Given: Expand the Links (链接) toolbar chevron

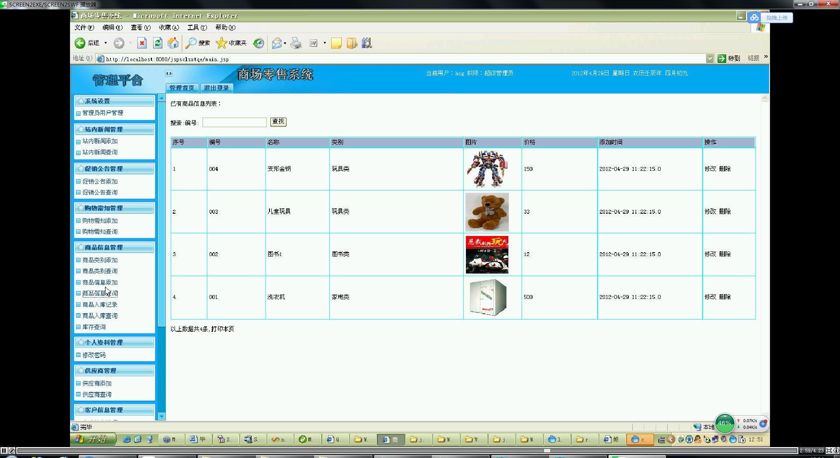Looking at the screenshot, I should tap(766, 57).
